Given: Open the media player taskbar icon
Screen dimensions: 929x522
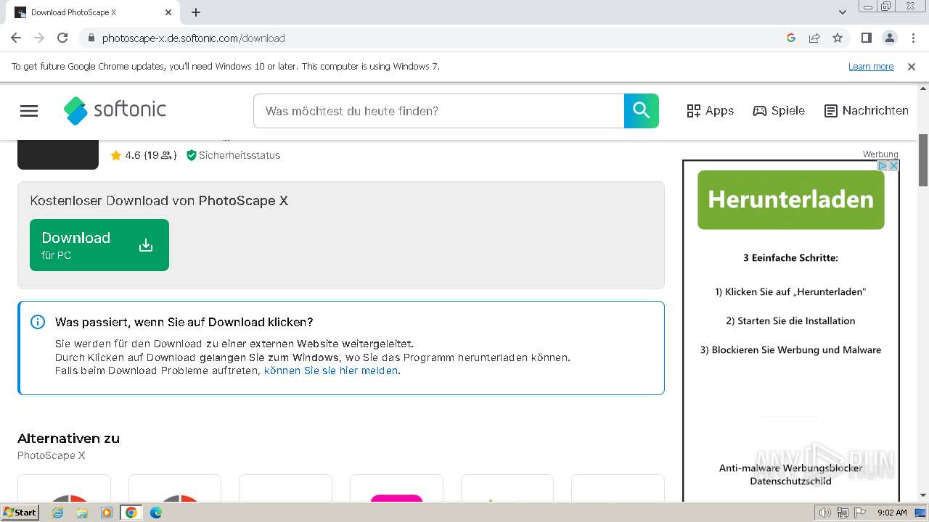Looking at the screenshot, I should point(107,513).
